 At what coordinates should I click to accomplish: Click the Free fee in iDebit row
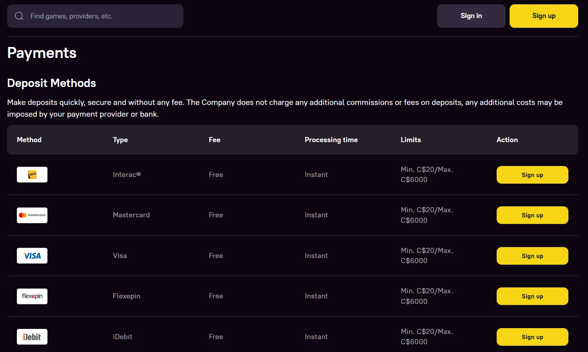(216, 337)
